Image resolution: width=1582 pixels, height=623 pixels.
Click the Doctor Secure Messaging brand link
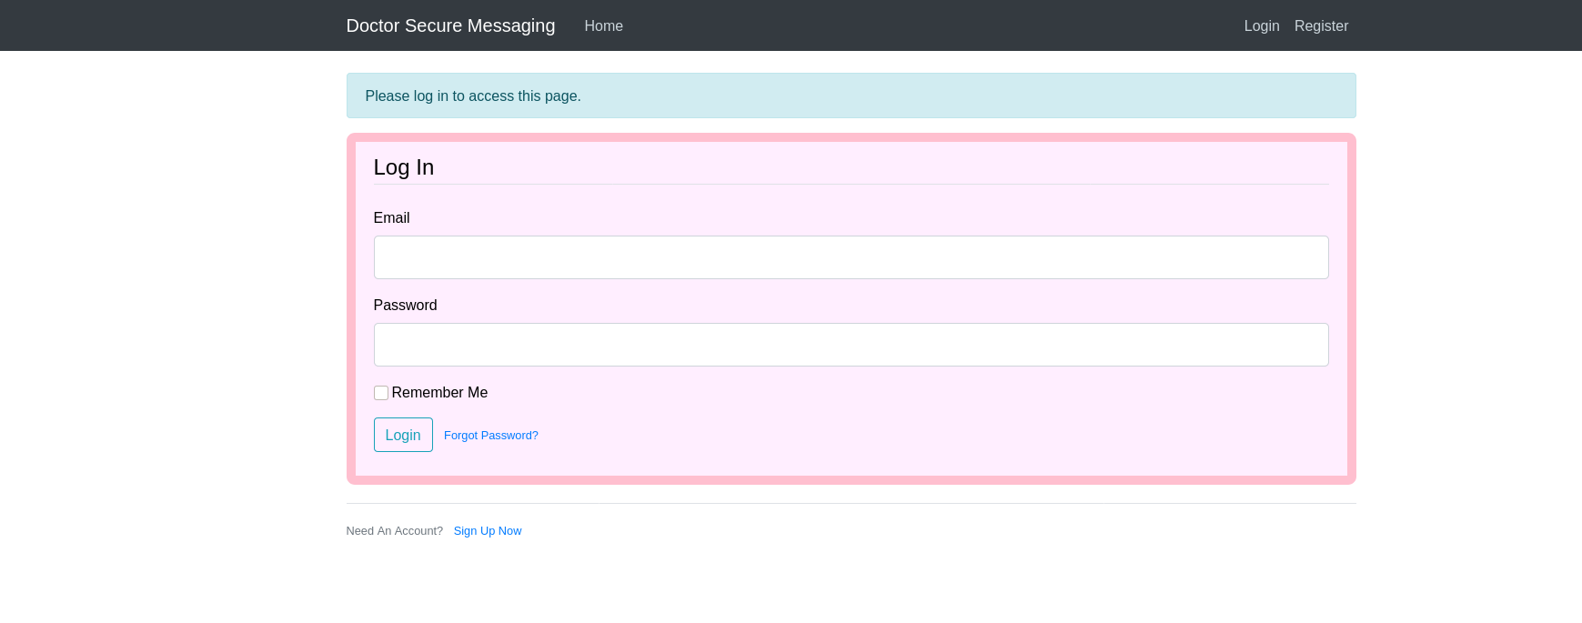click(450, 25)
